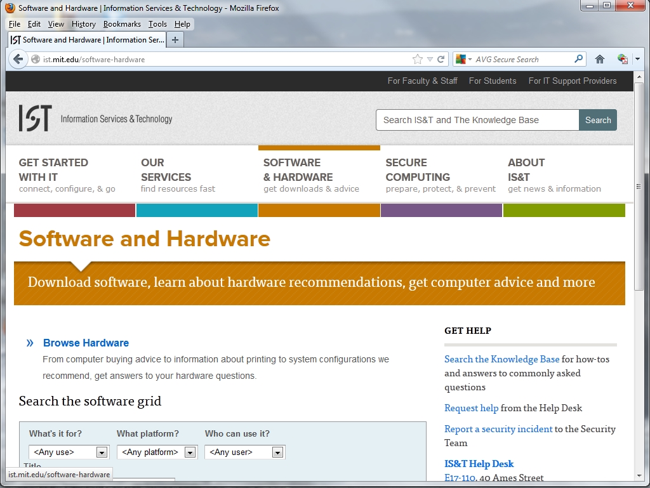Click the 'Report a security incident' link

coord(498,429)
